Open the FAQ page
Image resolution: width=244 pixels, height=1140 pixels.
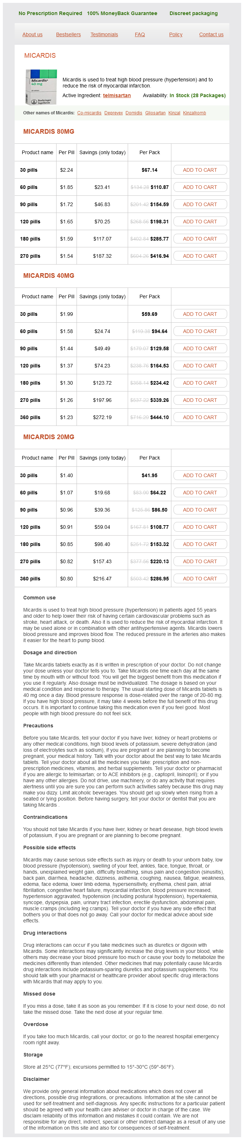click(140, 34)
